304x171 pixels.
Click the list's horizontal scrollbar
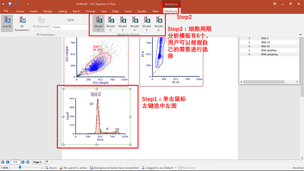[x=269, y=82]
